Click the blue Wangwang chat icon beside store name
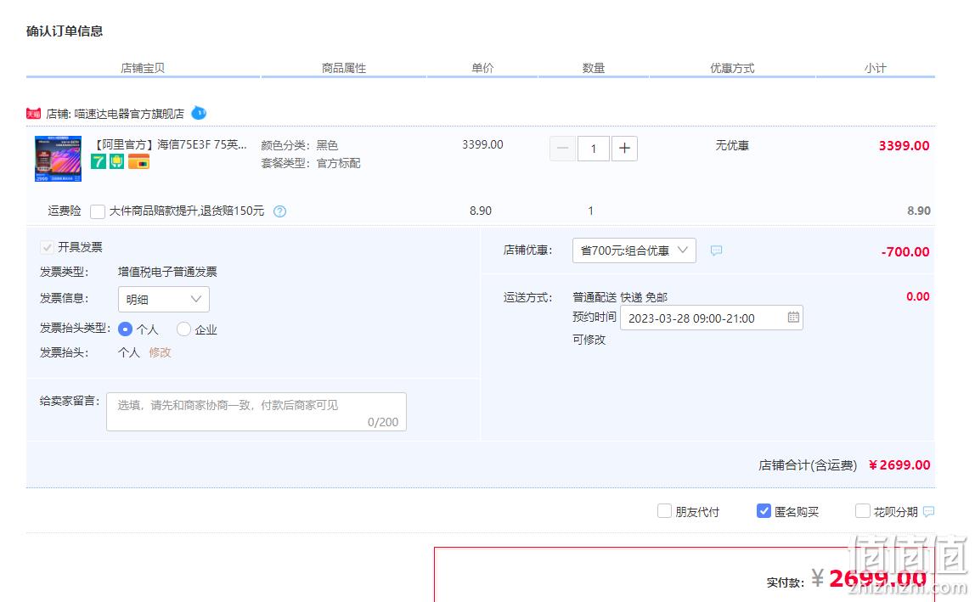This screenshot has height=602, width=975. click(x=199, y=113)
